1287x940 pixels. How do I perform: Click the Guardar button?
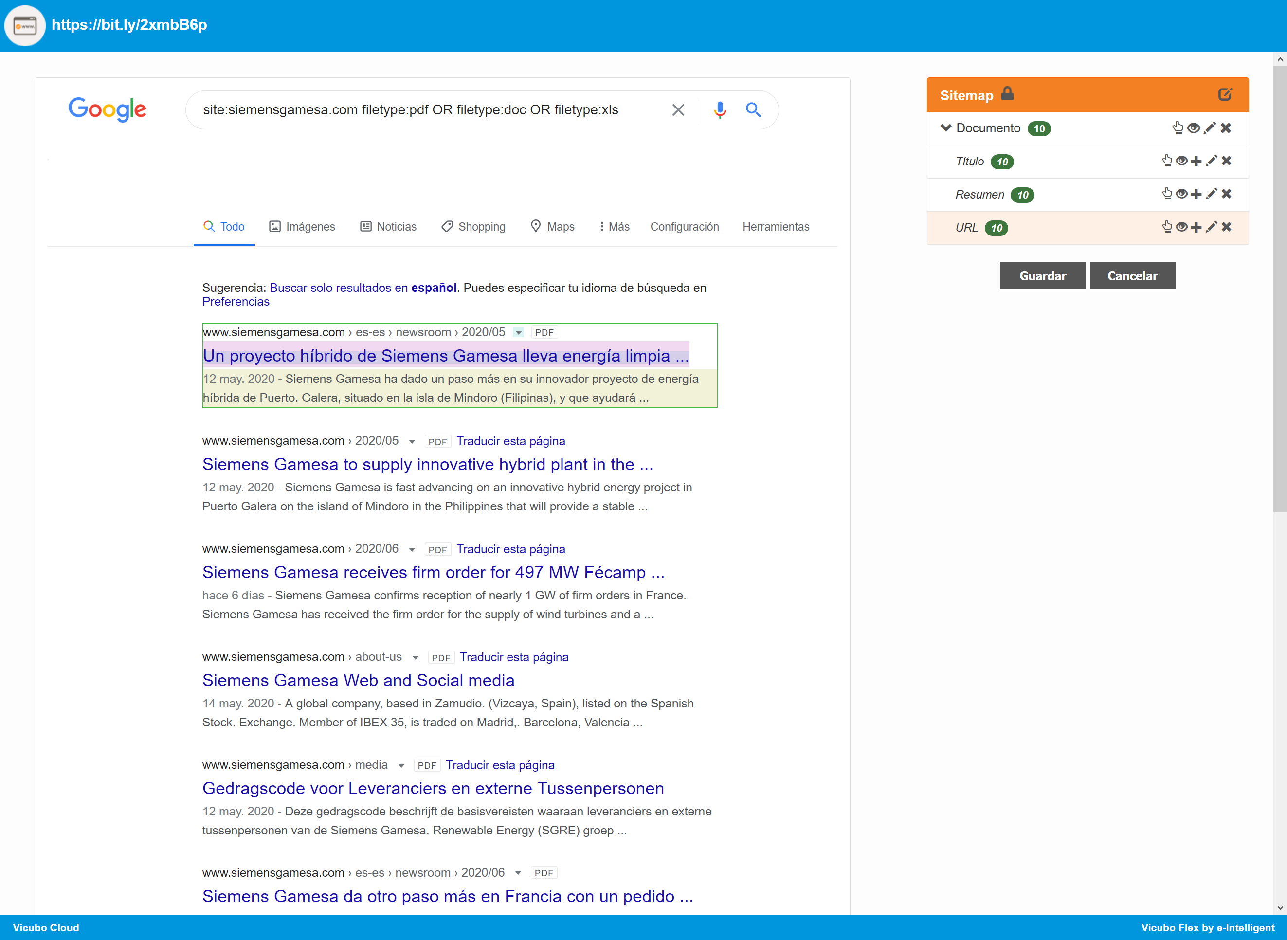[x=1042, y=276]
